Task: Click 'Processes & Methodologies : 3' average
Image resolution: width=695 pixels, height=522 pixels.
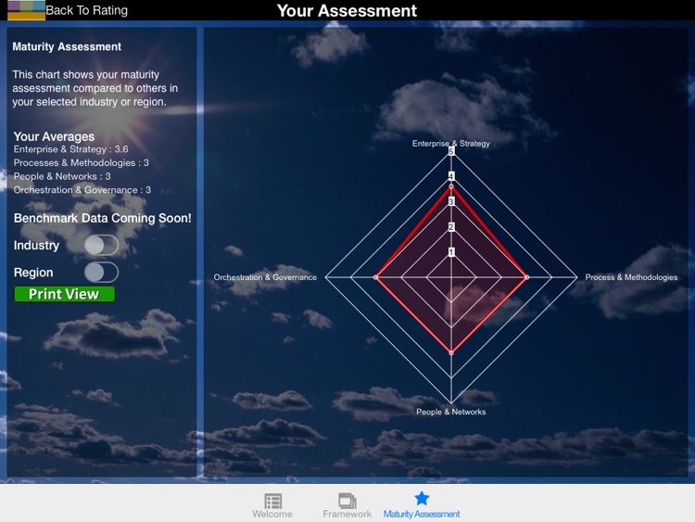Action: pos(82,163)
